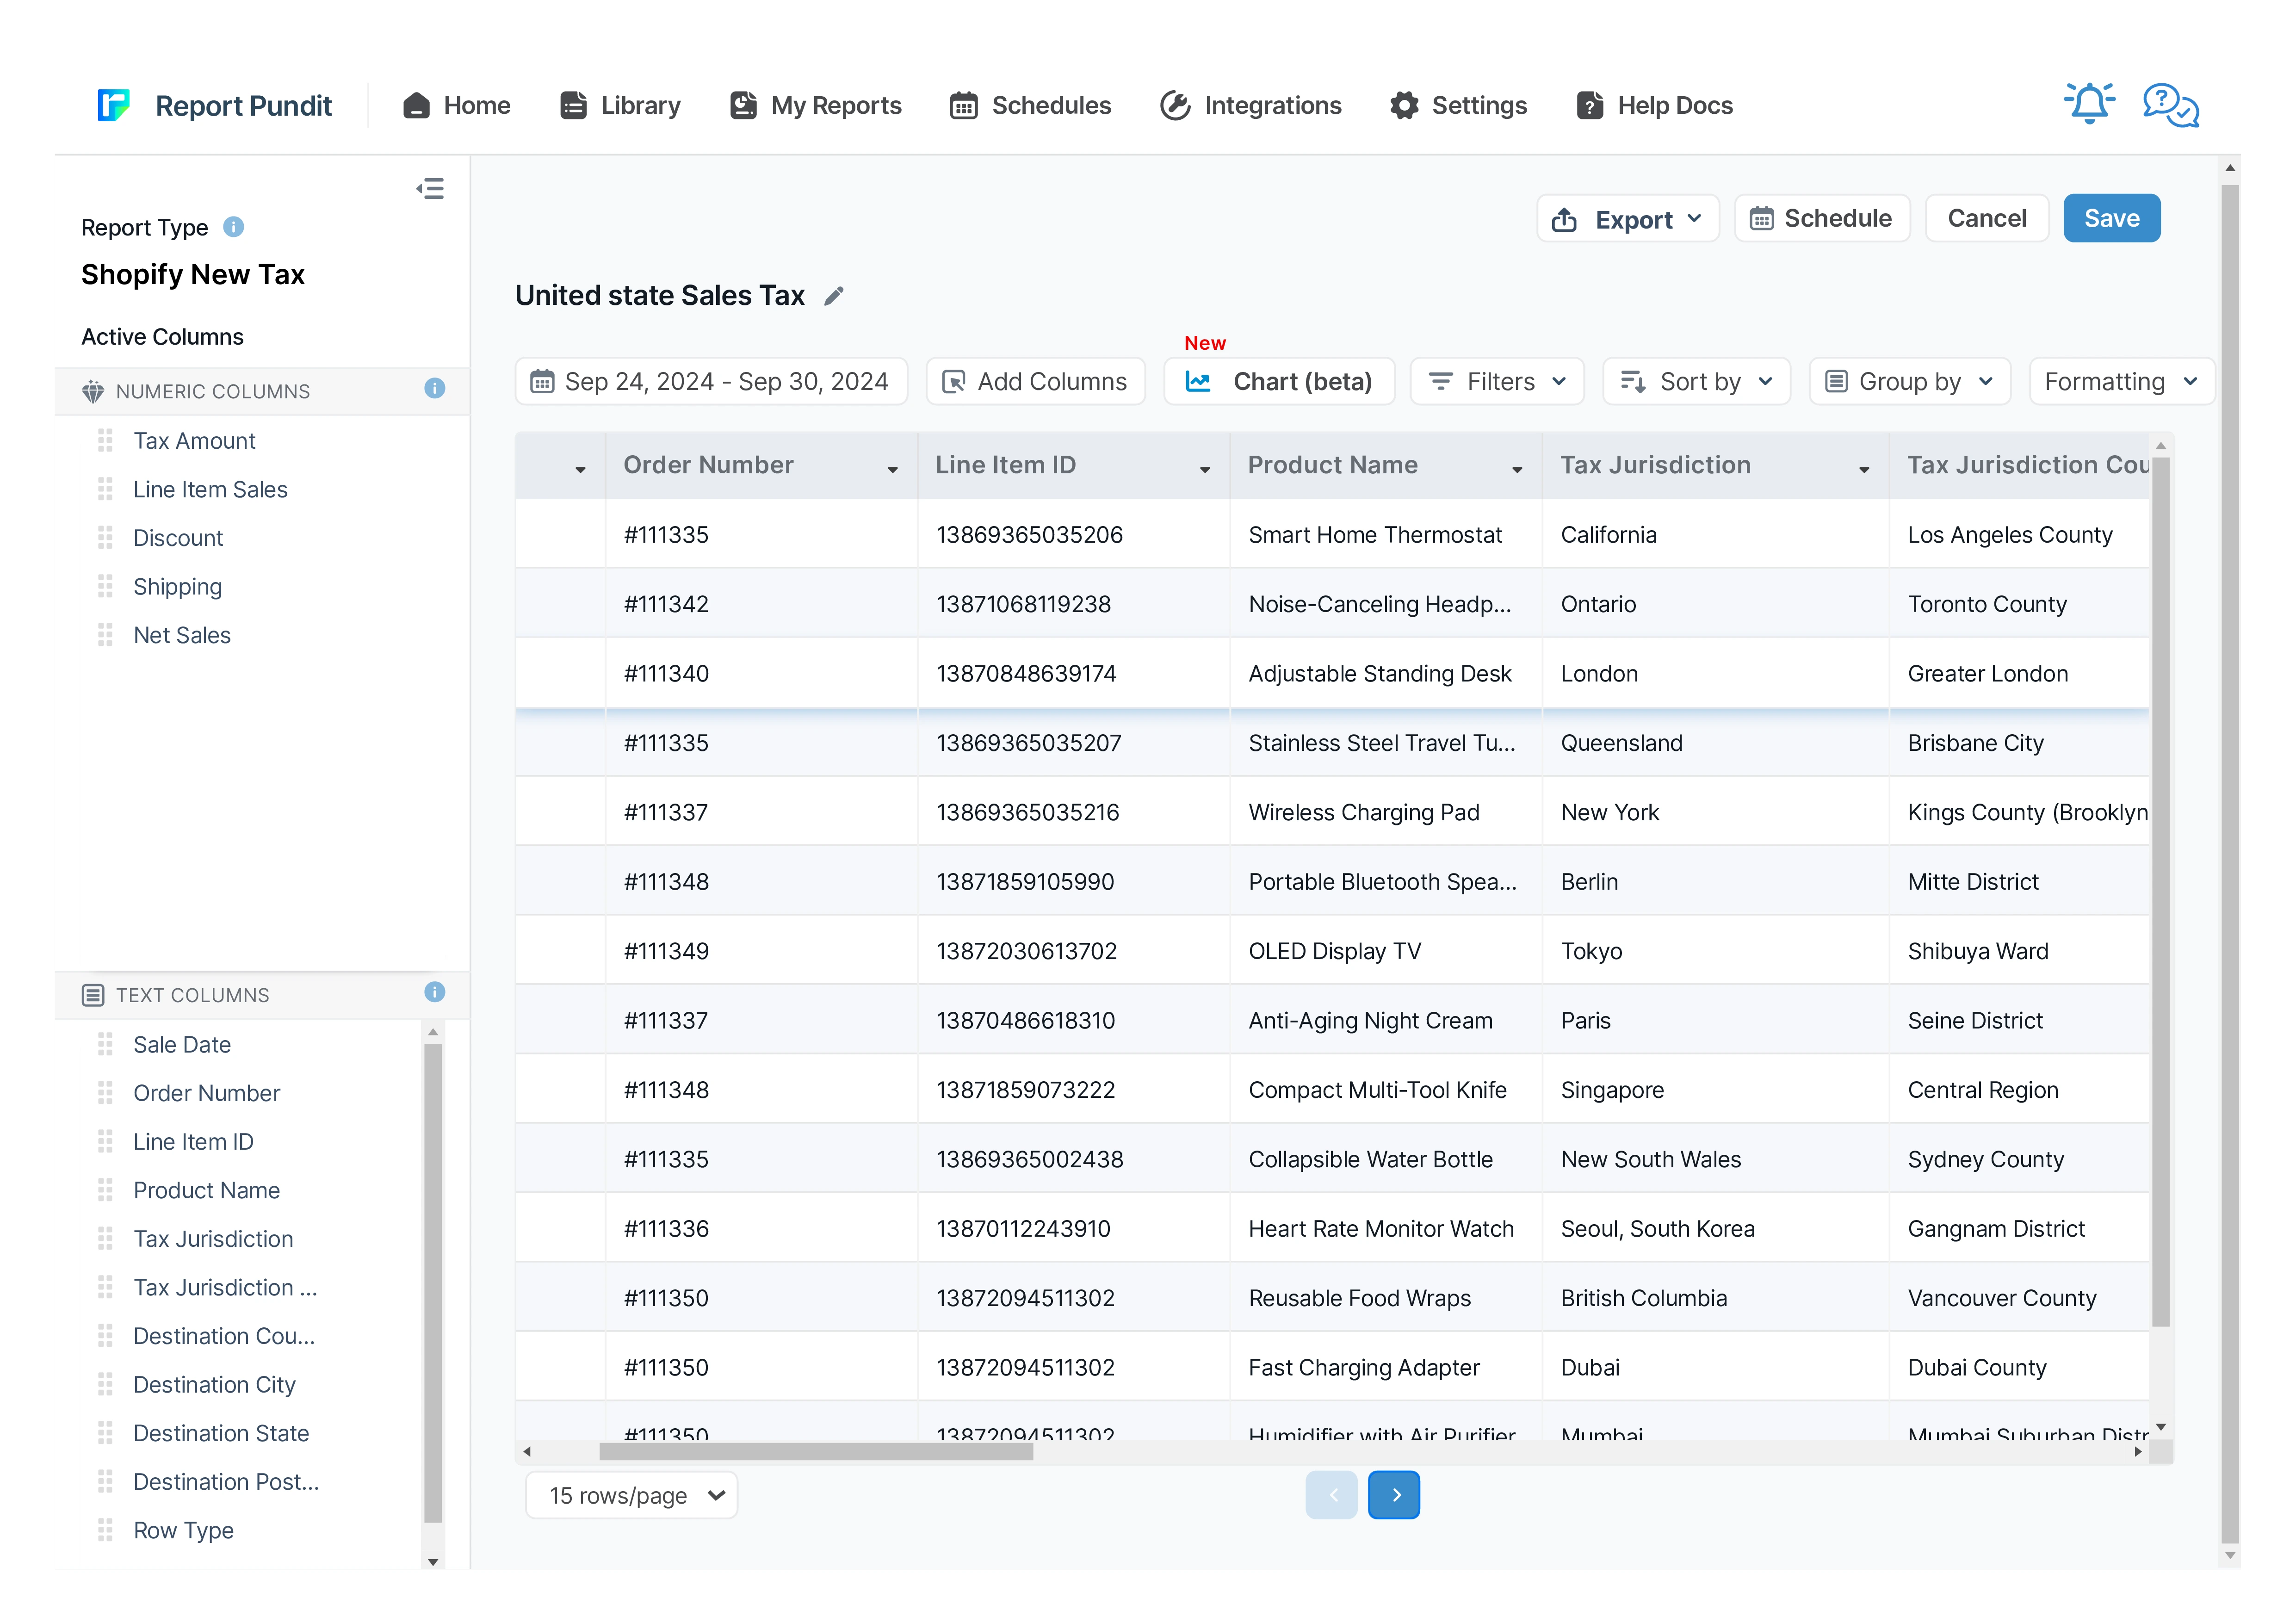
Task: Click the Report Type info icon
Action: click(234, 227)
